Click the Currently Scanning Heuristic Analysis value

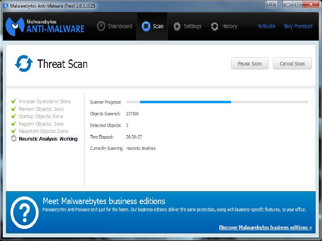point(141,148)
